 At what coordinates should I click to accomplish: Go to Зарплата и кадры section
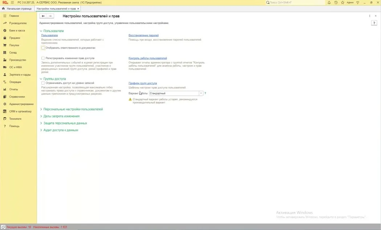[20, 75]
